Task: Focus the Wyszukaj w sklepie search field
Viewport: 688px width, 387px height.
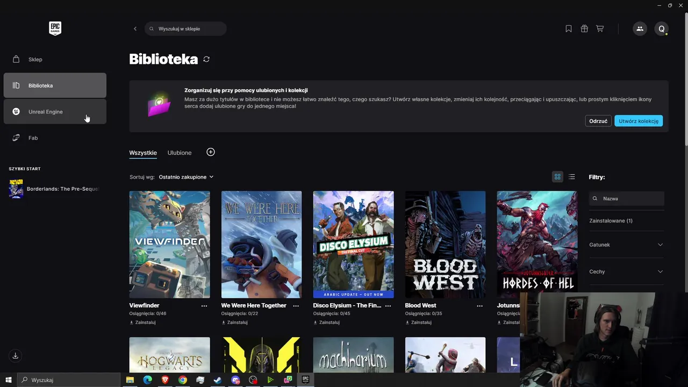Action: click(185, 28)
